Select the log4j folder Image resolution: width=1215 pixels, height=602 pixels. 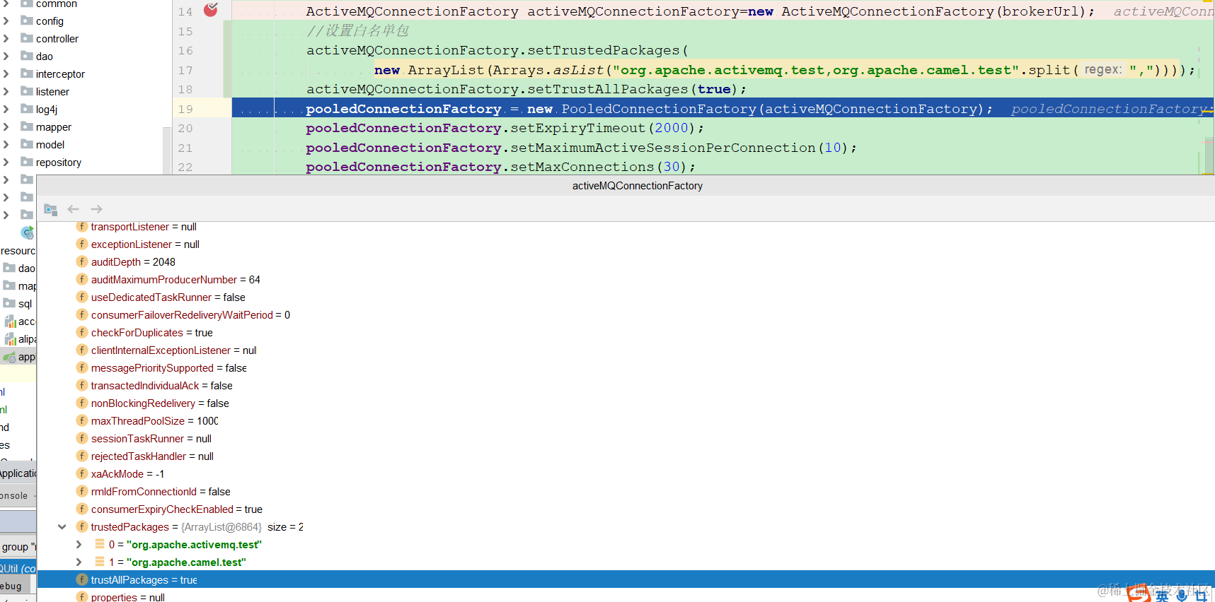click(47, 110)
